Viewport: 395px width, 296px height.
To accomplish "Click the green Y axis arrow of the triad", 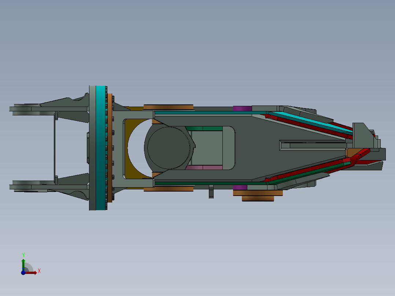I will [x=23, y=265].
